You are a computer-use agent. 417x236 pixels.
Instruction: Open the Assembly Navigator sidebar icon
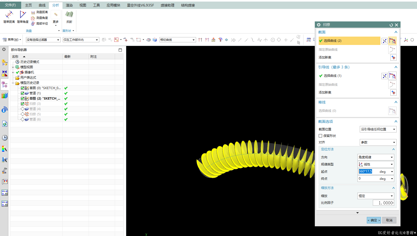coord(4,63)
